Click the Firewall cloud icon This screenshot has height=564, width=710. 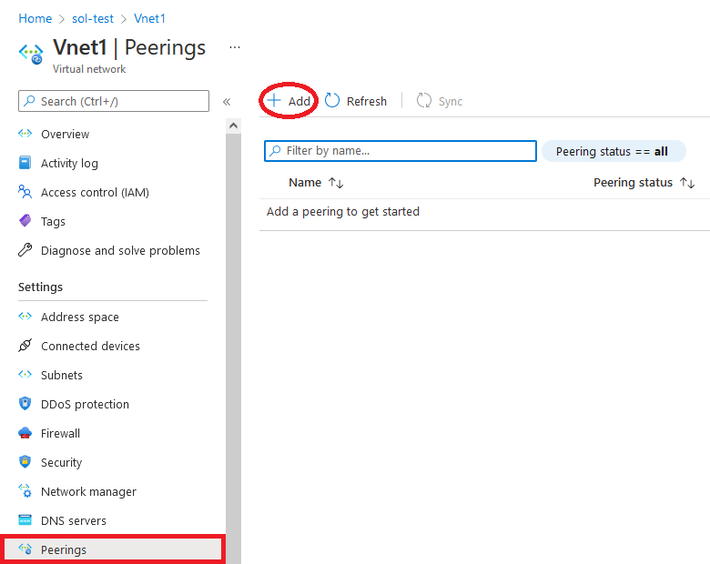(x=25, y=433)
